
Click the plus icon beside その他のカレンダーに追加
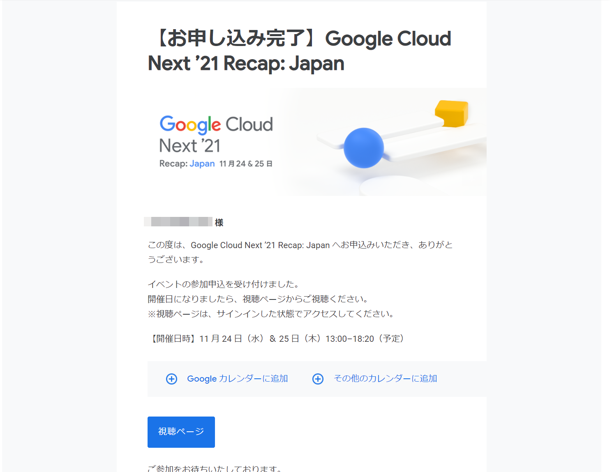[x=318, y=379]
